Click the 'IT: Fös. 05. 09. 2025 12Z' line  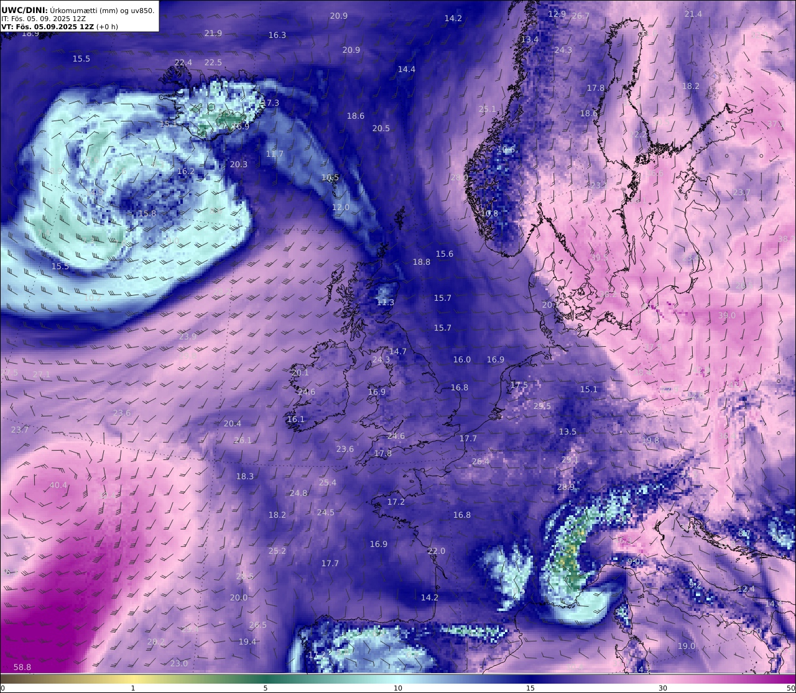click(x=44, y=19)
